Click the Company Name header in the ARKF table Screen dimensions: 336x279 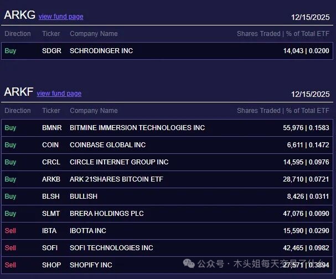(x=94, y=111)
